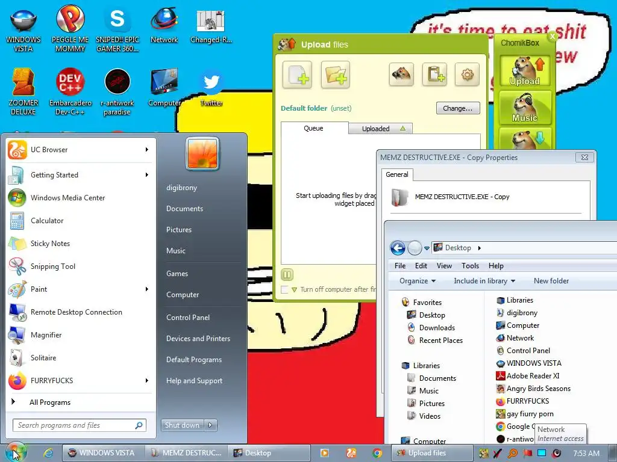Viewport: 617px width, 462px height.
Task: Open recent locations dropdown arrow in explorer
Action: 427,248
